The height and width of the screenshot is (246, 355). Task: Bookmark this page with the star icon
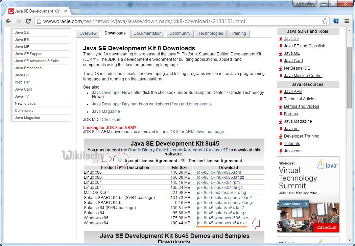coord(325,21)
